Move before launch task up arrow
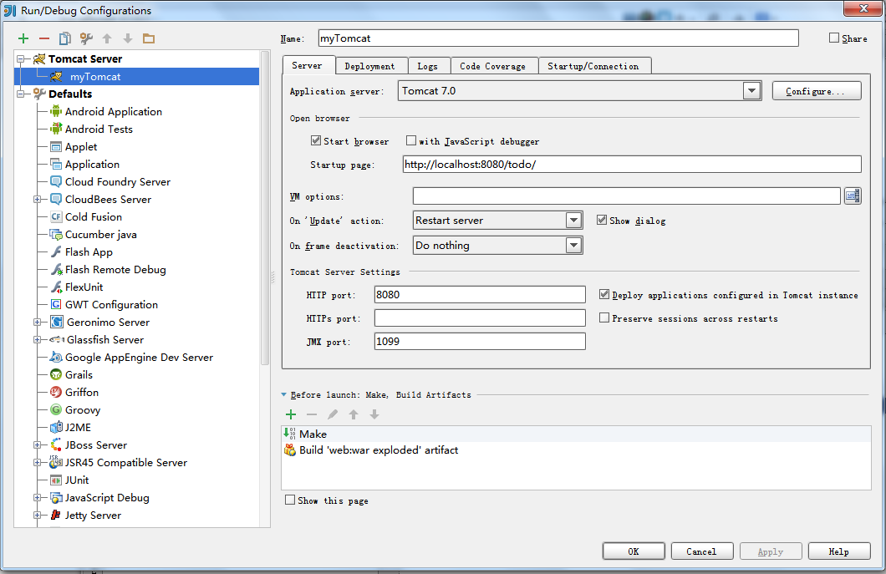Image resolution: width=886 pixels, height=574 pixels. pos(354,414)
